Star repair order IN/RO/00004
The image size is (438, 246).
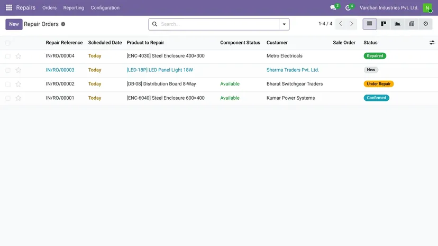click(19, 56)
